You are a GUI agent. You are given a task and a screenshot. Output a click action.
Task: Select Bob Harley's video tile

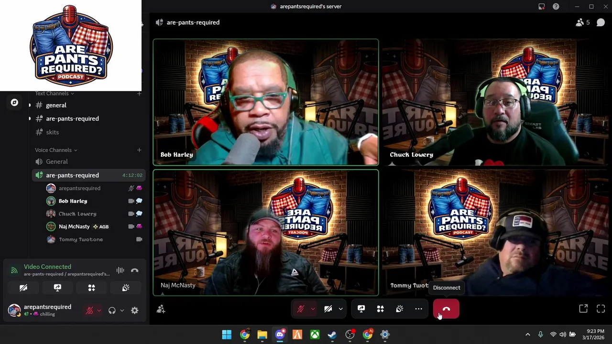[x=266, y=102]
